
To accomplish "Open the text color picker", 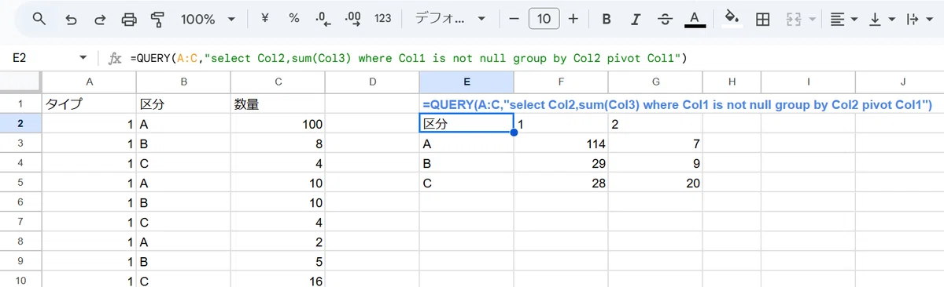I will tap(694, 19).
